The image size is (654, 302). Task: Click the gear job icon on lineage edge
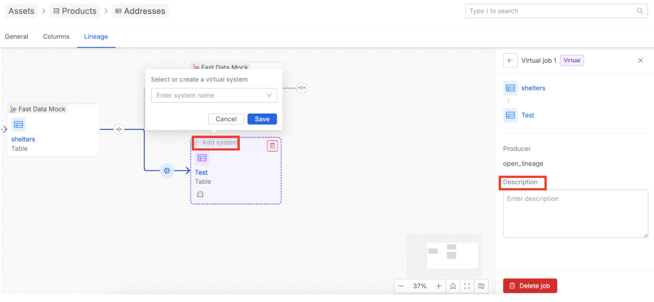(x=167, y=171)
